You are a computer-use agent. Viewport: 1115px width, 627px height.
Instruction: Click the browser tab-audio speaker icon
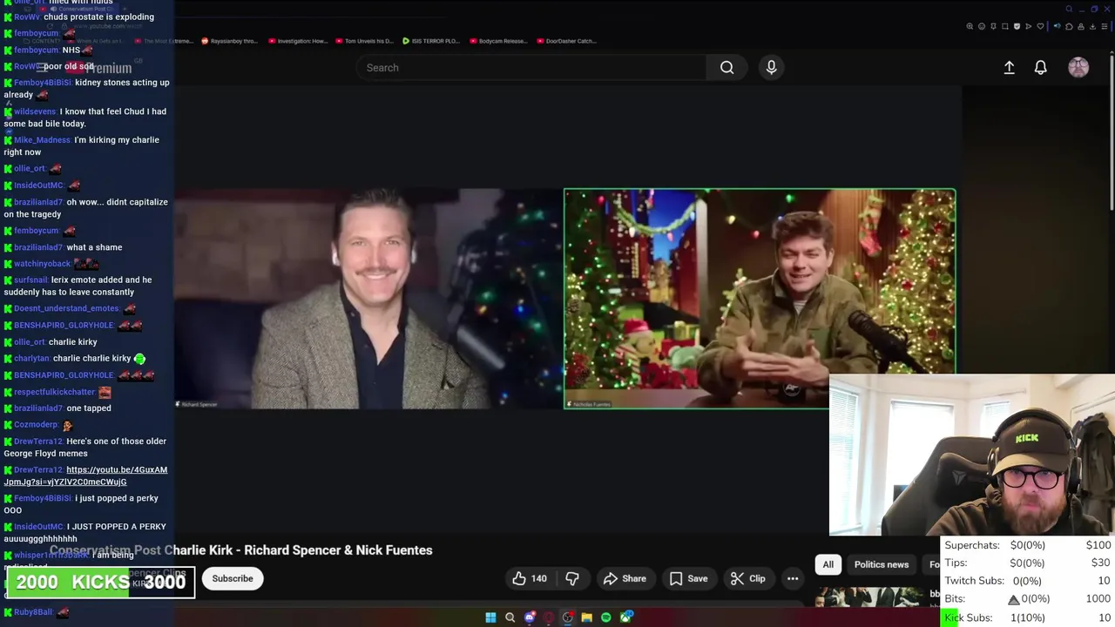click(1057, 26)
